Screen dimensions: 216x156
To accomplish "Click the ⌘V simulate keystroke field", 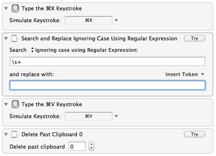I will [88, 116].
